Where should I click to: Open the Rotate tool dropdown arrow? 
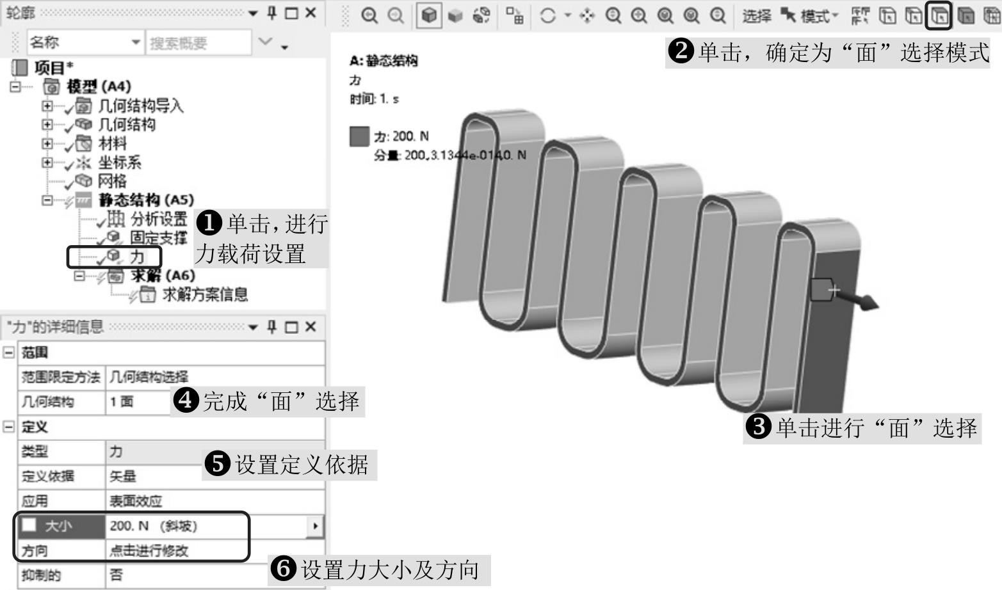(x=567, y=15)
